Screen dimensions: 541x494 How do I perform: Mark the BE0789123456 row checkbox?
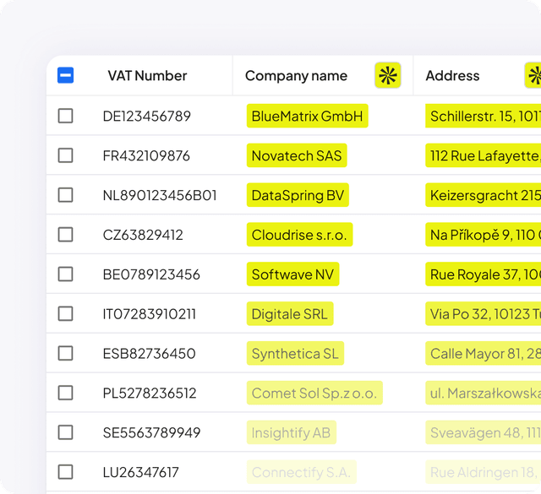[x=65, y=274]
